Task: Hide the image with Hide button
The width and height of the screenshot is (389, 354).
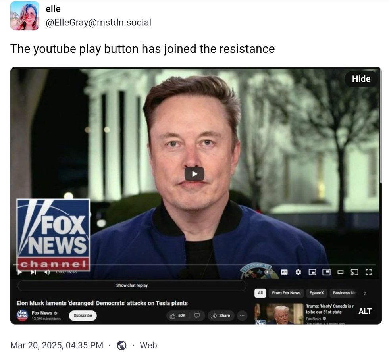Action: (361, 79)
